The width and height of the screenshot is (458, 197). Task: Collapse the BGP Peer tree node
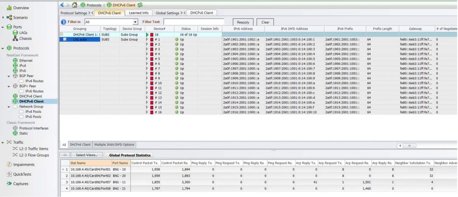pos(9,76)
